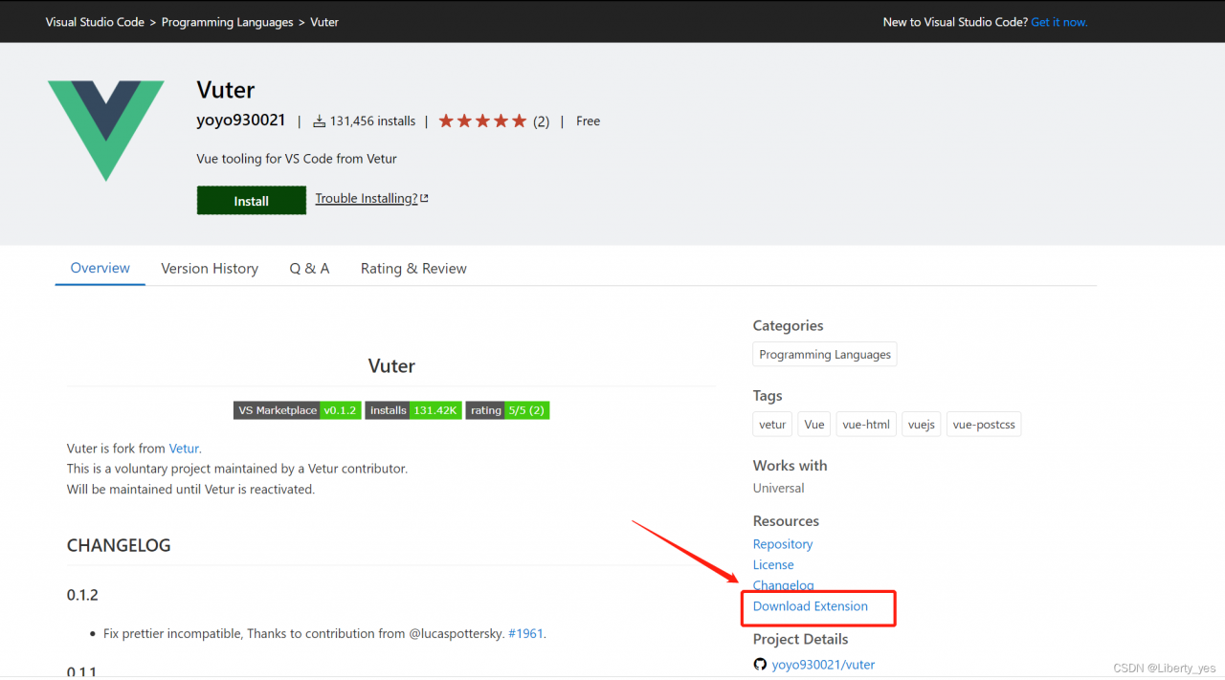Click the GitHub icon beside yoyo930021/vuter
The image size is (1225, 680).
pyautogui.click(x=760, y=665)
